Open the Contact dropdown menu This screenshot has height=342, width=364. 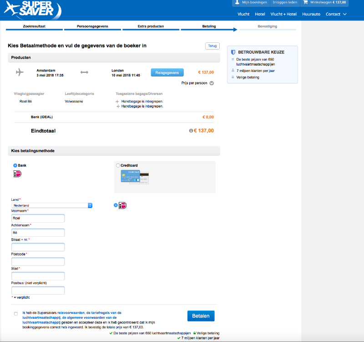[x=336, y=14]
